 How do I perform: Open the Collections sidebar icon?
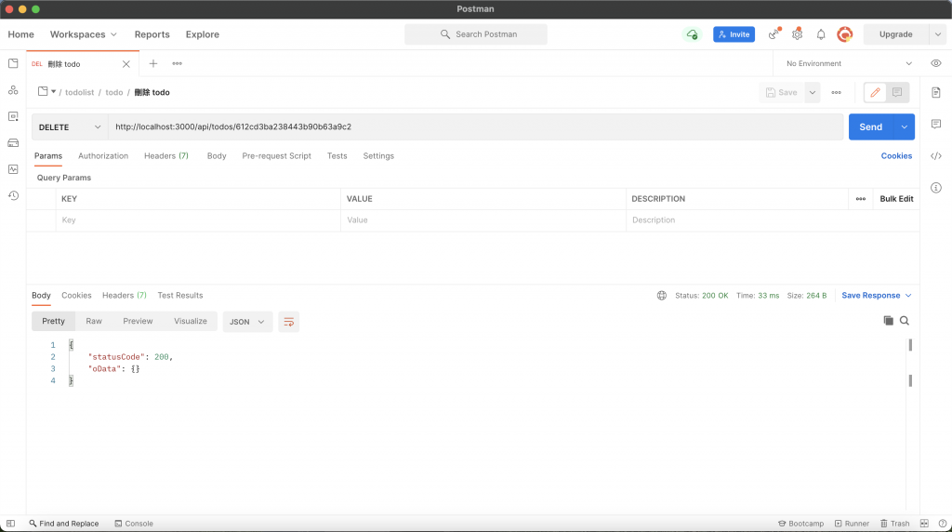click(13, 63)
